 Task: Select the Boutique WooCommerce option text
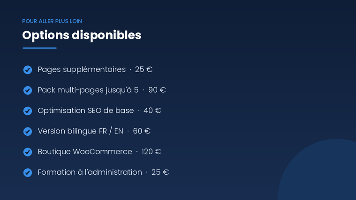tap(85, 152)
